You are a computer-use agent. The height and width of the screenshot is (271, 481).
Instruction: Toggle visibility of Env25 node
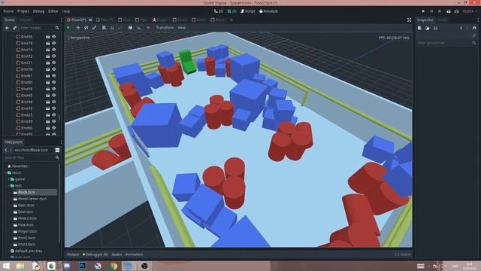[x=54, y=115]
